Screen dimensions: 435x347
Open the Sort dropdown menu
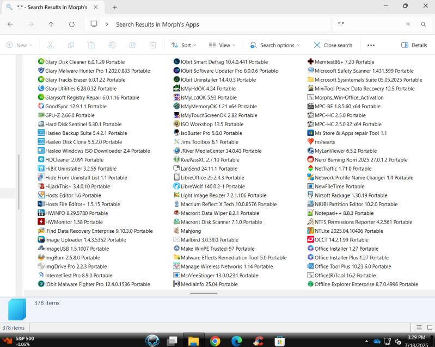(x=183, y=45)
